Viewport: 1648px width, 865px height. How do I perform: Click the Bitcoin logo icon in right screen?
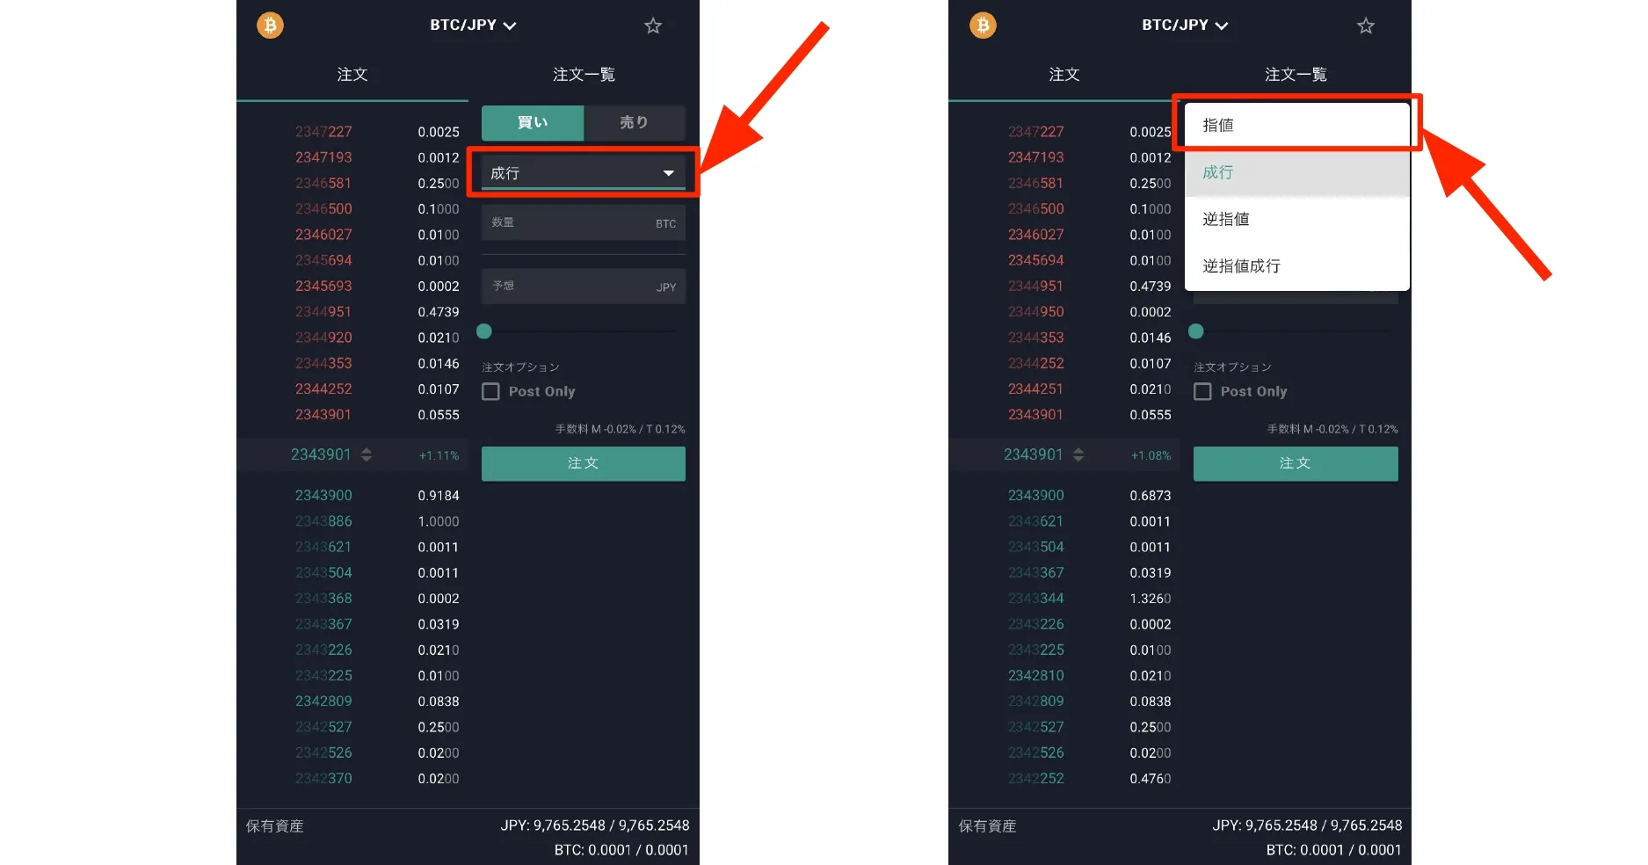[983, 25]
